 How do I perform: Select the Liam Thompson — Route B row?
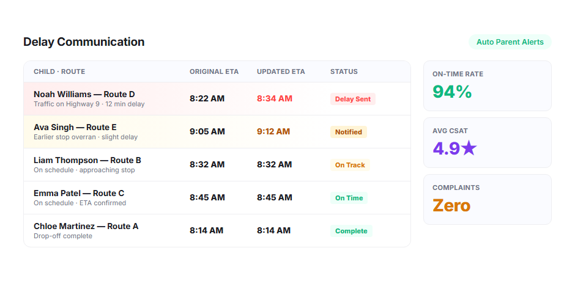pyautogui.click(x=217, y=165)
